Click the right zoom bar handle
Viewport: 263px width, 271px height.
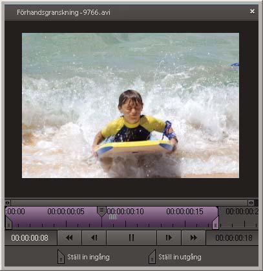(251, 203)
